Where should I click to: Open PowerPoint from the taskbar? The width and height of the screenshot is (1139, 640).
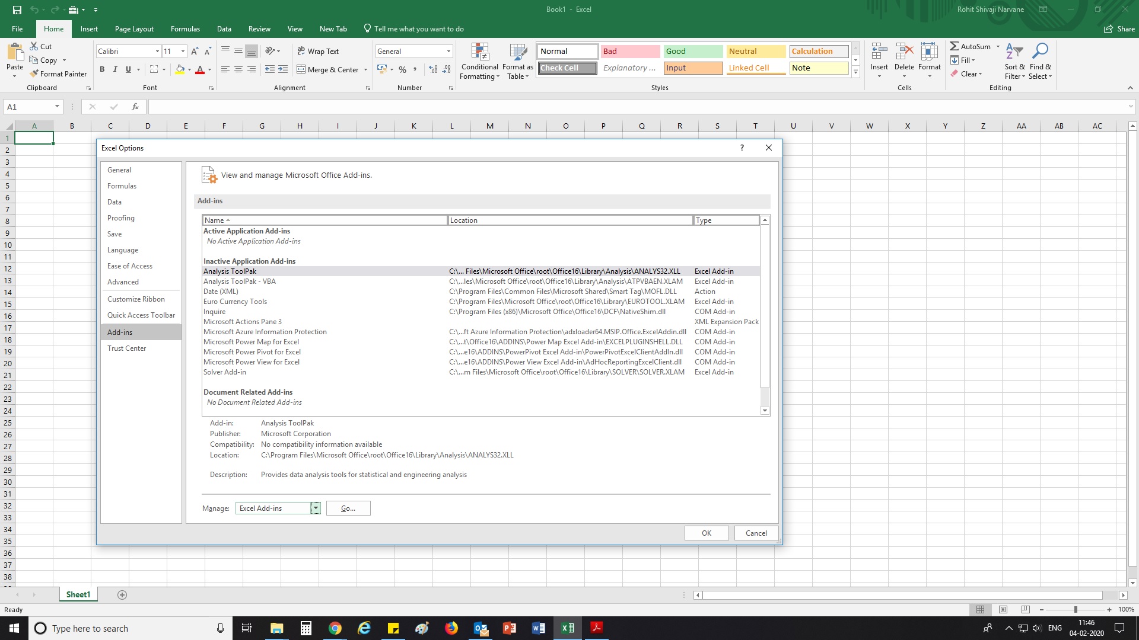click(509, 628)
